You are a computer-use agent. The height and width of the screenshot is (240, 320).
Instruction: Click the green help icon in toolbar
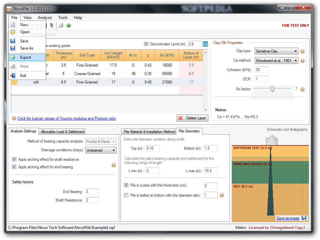(69, 25)
